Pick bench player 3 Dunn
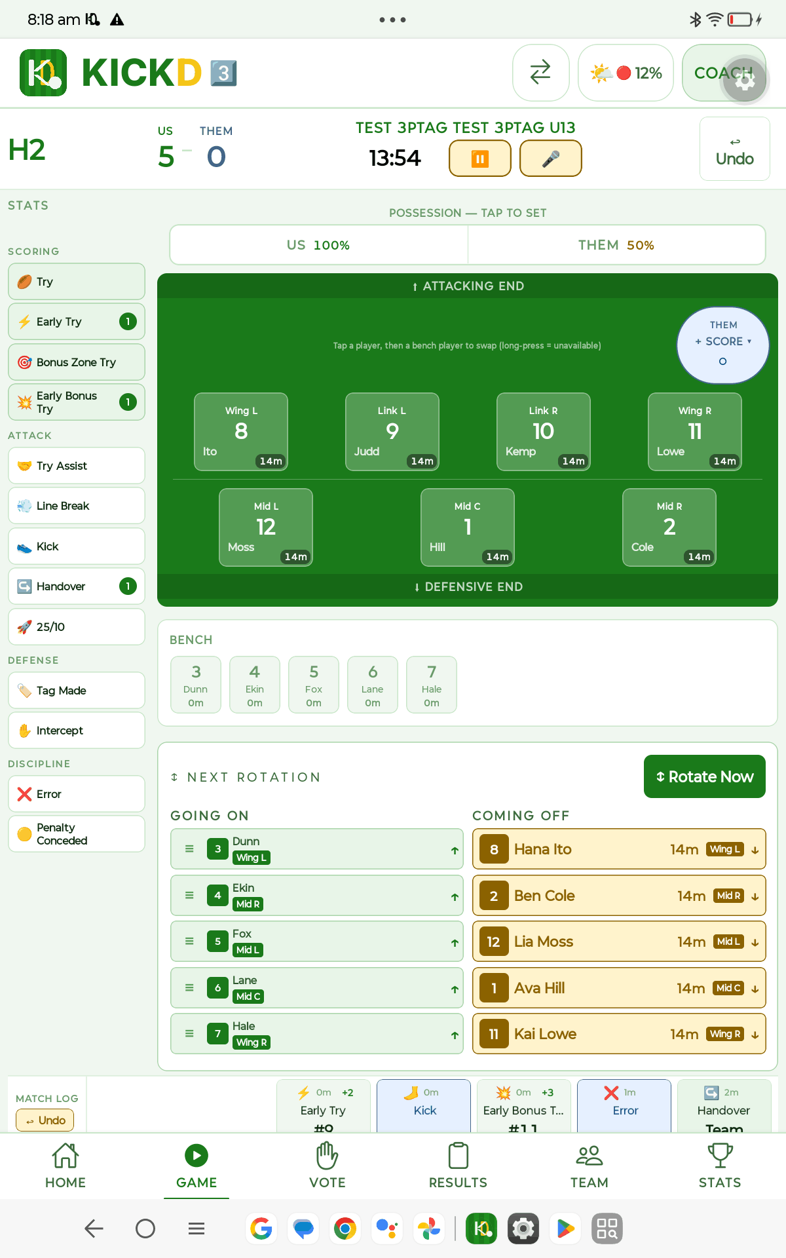The width and height of the screenshot is (786, 1258). [x=196, y=685]
